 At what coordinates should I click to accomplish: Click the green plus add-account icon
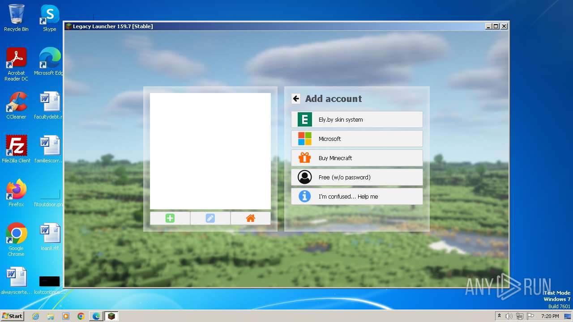170,218
